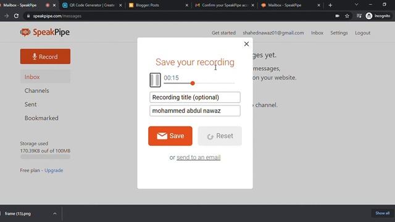Viewport: 395px width, 222px height.
Task: Click the circular arrow icon on Reset
Action: [210, 136]
